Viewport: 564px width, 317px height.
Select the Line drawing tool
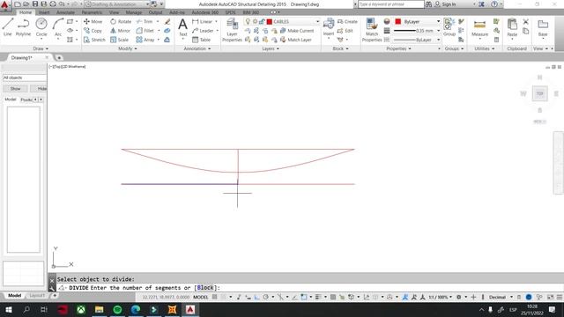coord(8,27)
